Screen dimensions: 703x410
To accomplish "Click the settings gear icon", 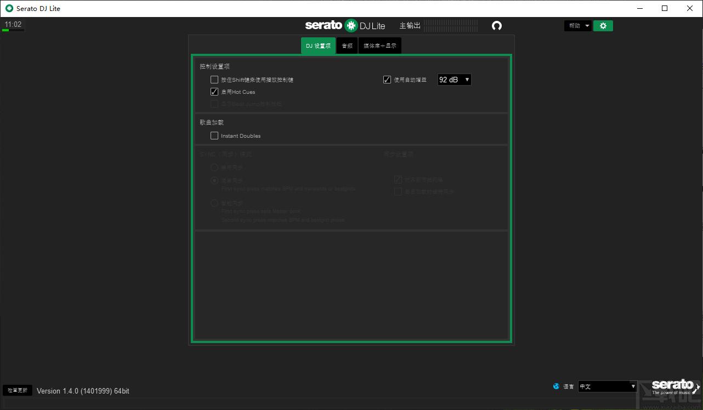I will click(603, 26).
